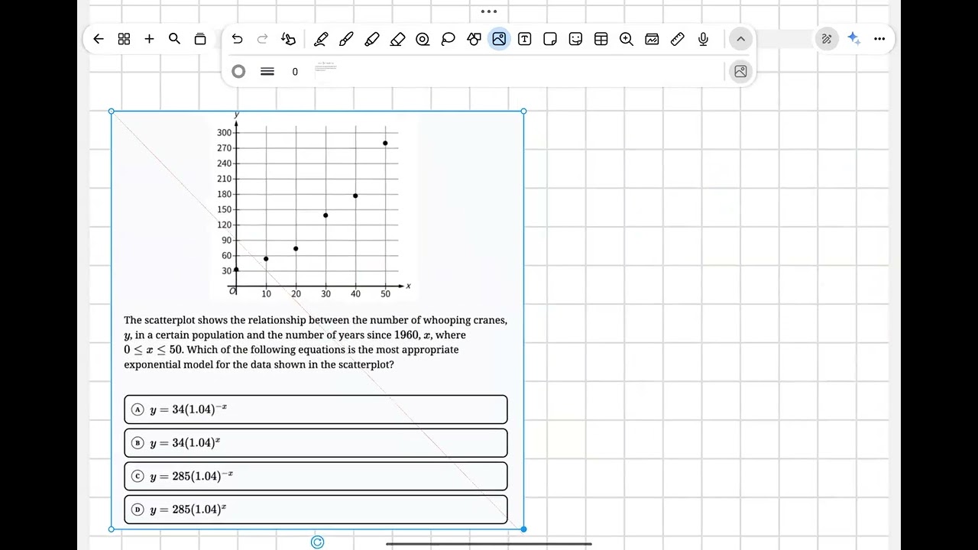Screen dimensions: 978x550
Task: Select the highlighted Image tool
Action: click(x=499, y=39)
